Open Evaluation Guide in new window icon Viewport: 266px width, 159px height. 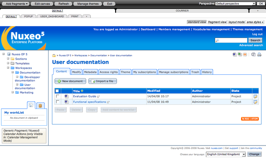coord(98,97)
